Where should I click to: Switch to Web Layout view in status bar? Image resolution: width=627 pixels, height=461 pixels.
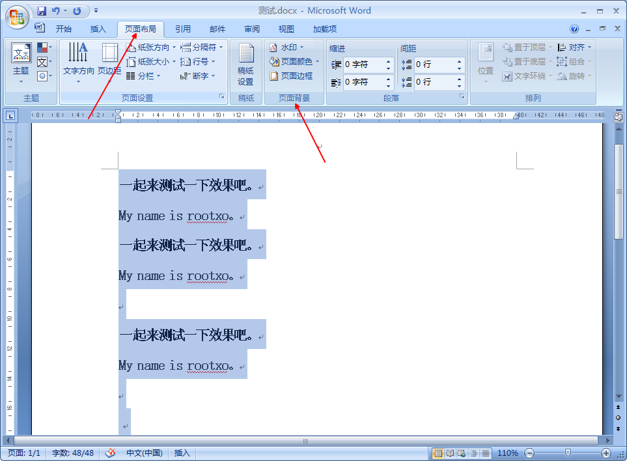tap(461, 453)
